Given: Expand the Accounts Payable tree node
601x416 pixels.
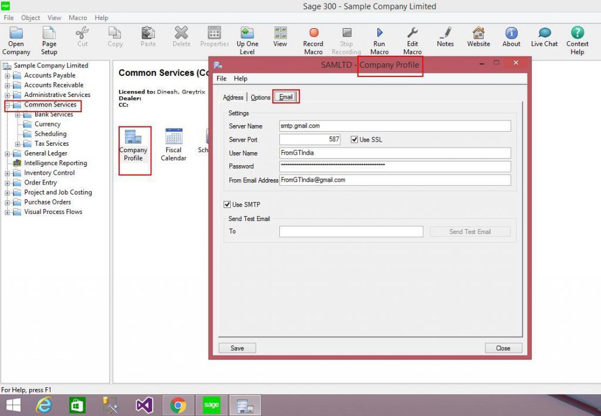Looking at the screenshot, I should pyautogui.click(x=7, y=76).
